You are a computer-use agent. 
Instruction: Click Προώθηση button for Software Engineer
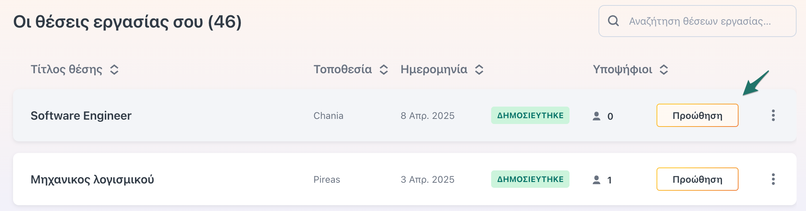(x=697, y=115)
